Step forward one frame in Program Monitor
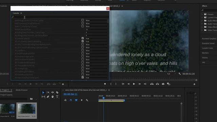The height and width of the screenshot is (122, 217). point(140,84)
